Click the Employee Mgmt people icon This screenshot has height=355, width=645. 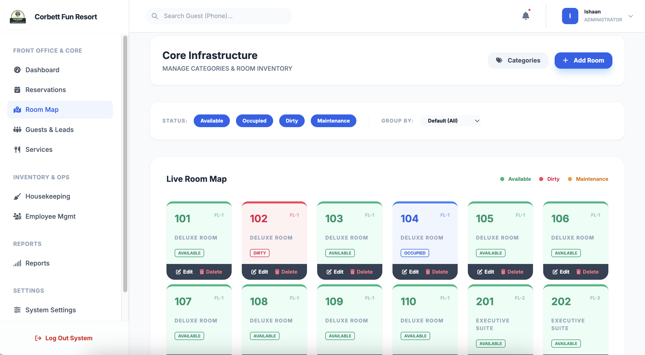17,216
